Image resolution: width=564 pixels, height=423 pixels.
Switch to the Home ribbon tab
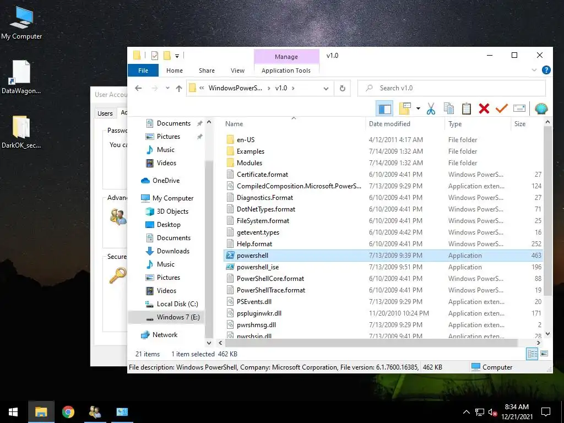[175, 70]
